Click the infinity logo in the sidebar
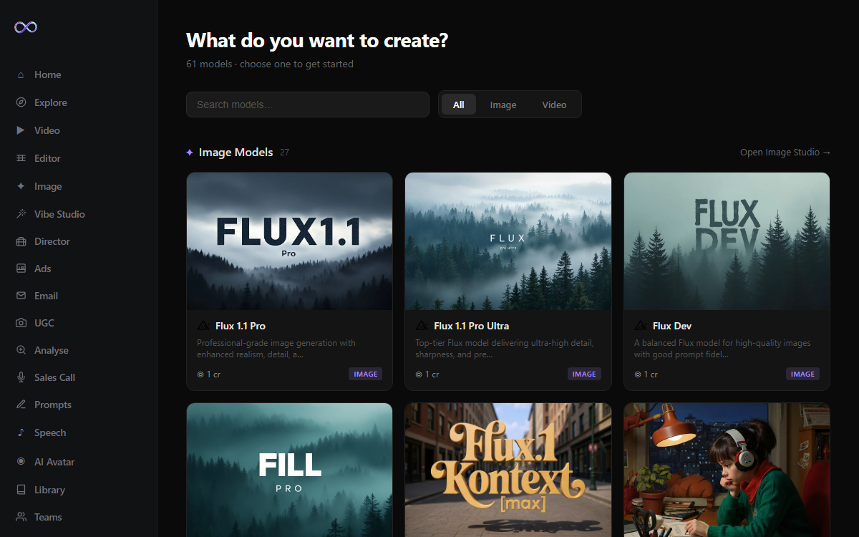This screenshot has width=859, height=537. click(26, 27)
